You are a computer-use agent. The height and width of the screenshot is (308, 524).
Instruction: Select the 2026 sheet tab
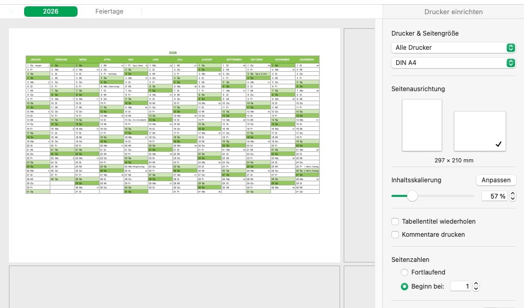tap(51, 12)
